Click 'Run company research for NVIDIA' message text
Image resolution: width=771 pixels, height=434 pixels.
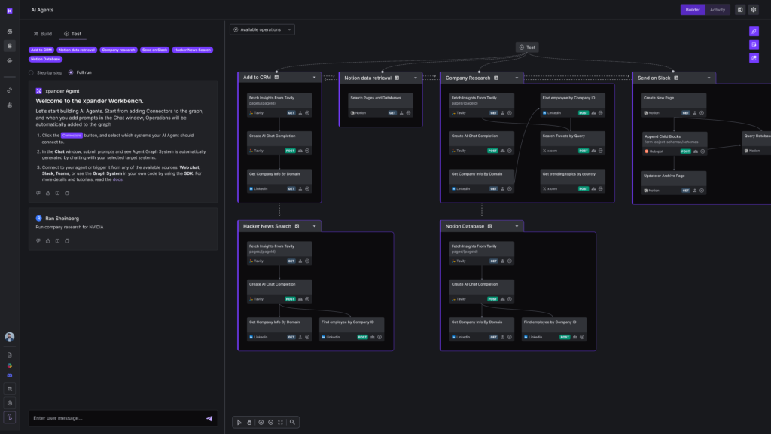pos(69,228)
